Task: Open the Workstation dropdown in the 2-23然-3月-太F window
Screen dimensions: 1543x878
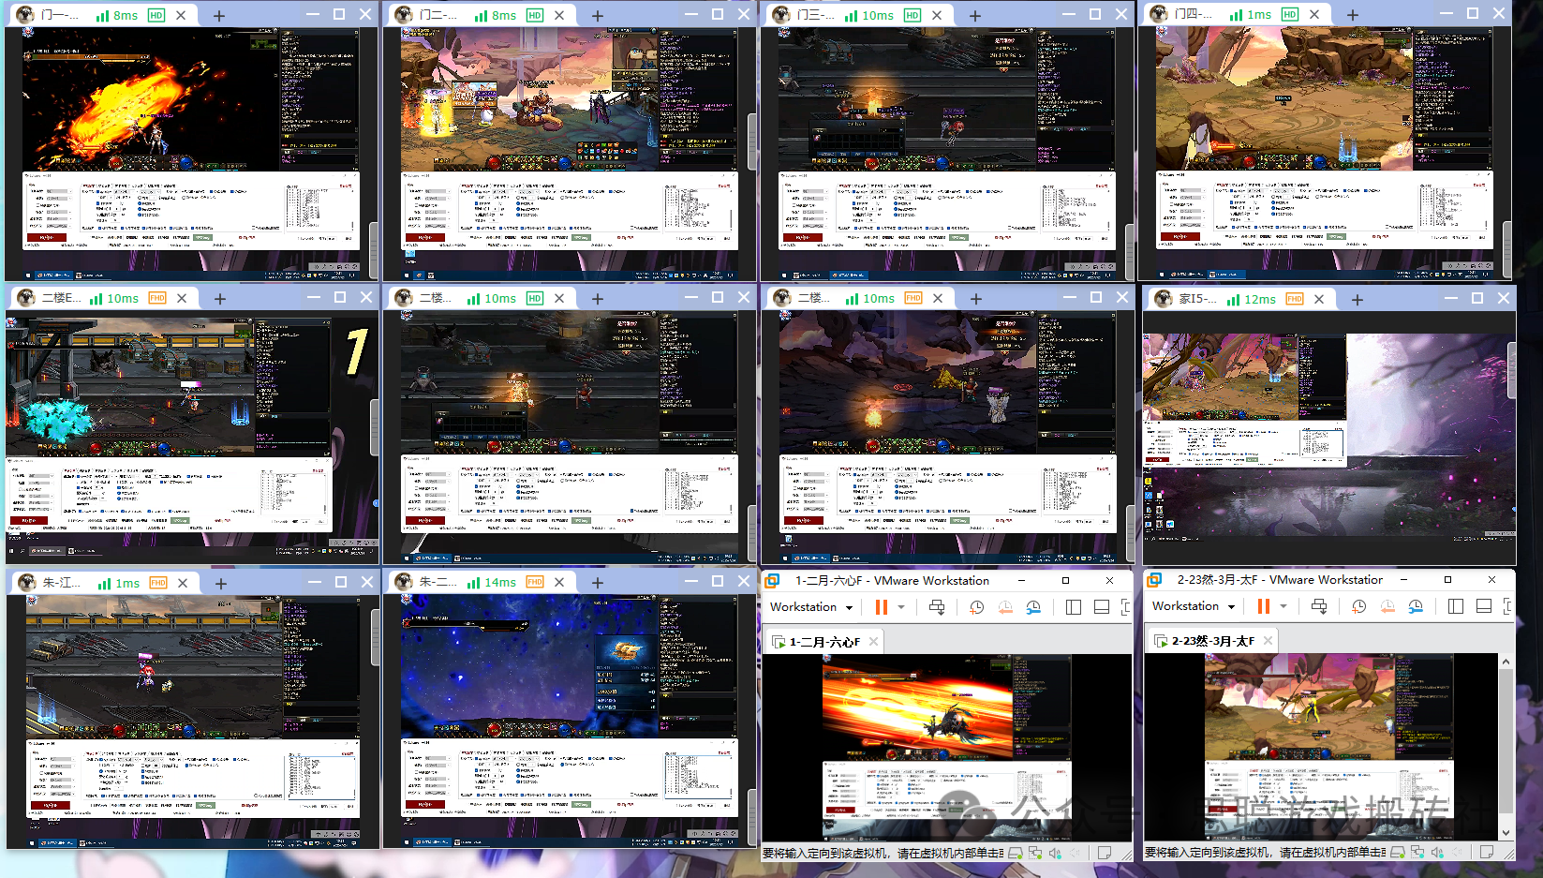Action: 1193,606
